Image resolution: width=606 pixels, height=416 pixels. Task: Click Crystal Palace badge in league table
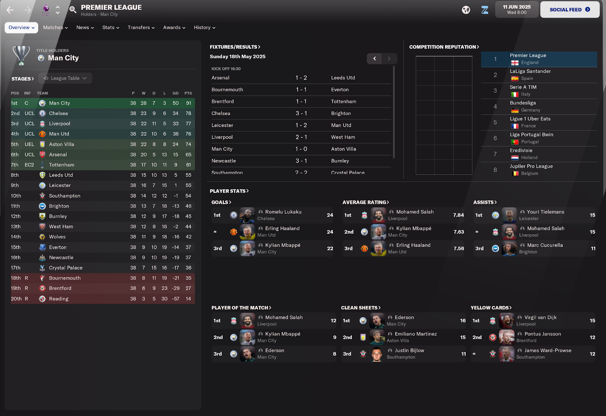tap(42, 268)
